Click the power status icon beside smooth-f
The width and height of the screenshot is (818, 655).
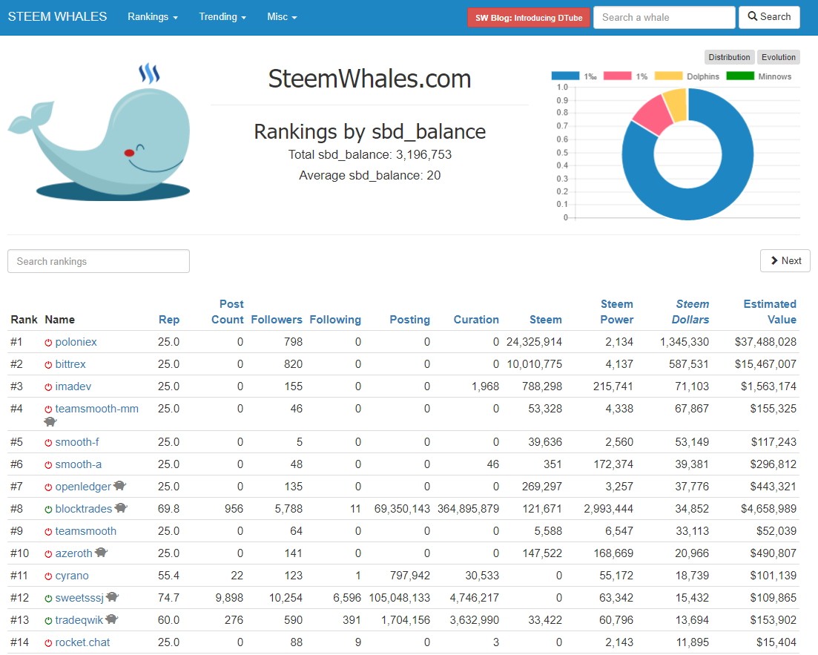[x=48, y=443]
